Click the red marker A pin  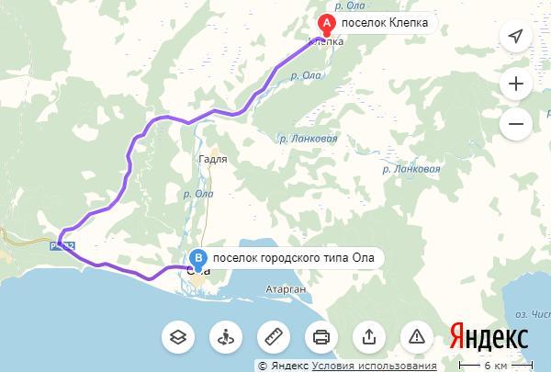point(327,26)
